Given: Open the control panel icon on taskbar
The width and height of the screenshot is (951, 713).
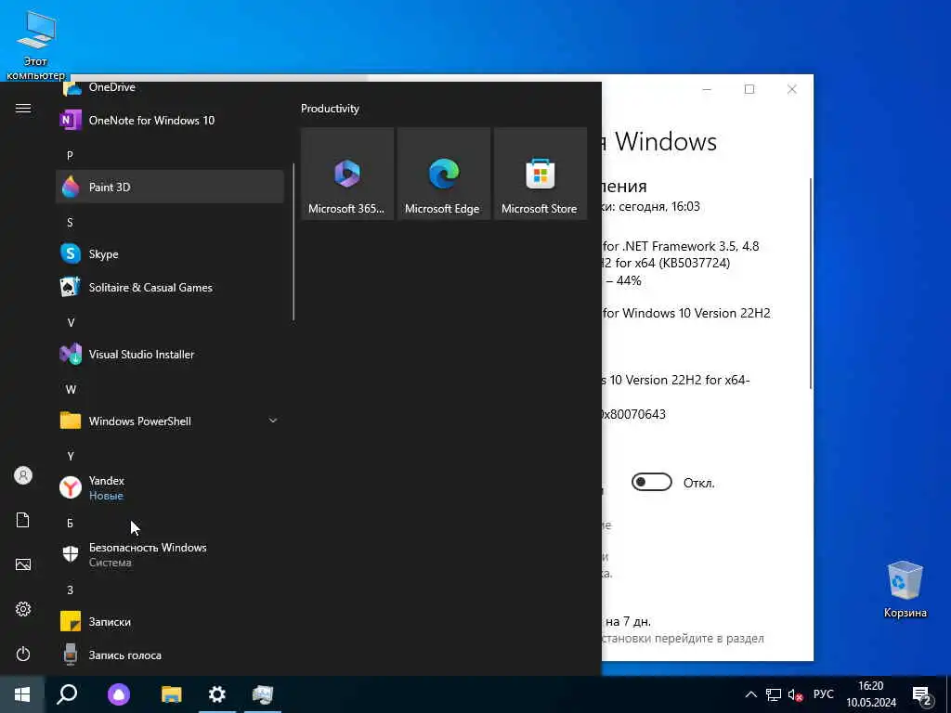Looking at the screenshot, I should coord(263,694).
